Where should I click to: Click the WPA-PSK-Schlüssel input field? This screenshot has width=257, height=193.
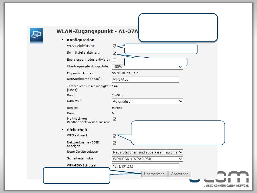(145, 166)
